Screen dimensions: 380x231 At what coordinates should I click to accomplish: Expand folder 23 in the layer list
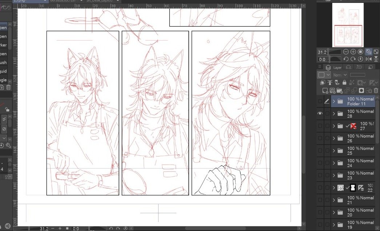pyautogui.click(x=334, y=175)
